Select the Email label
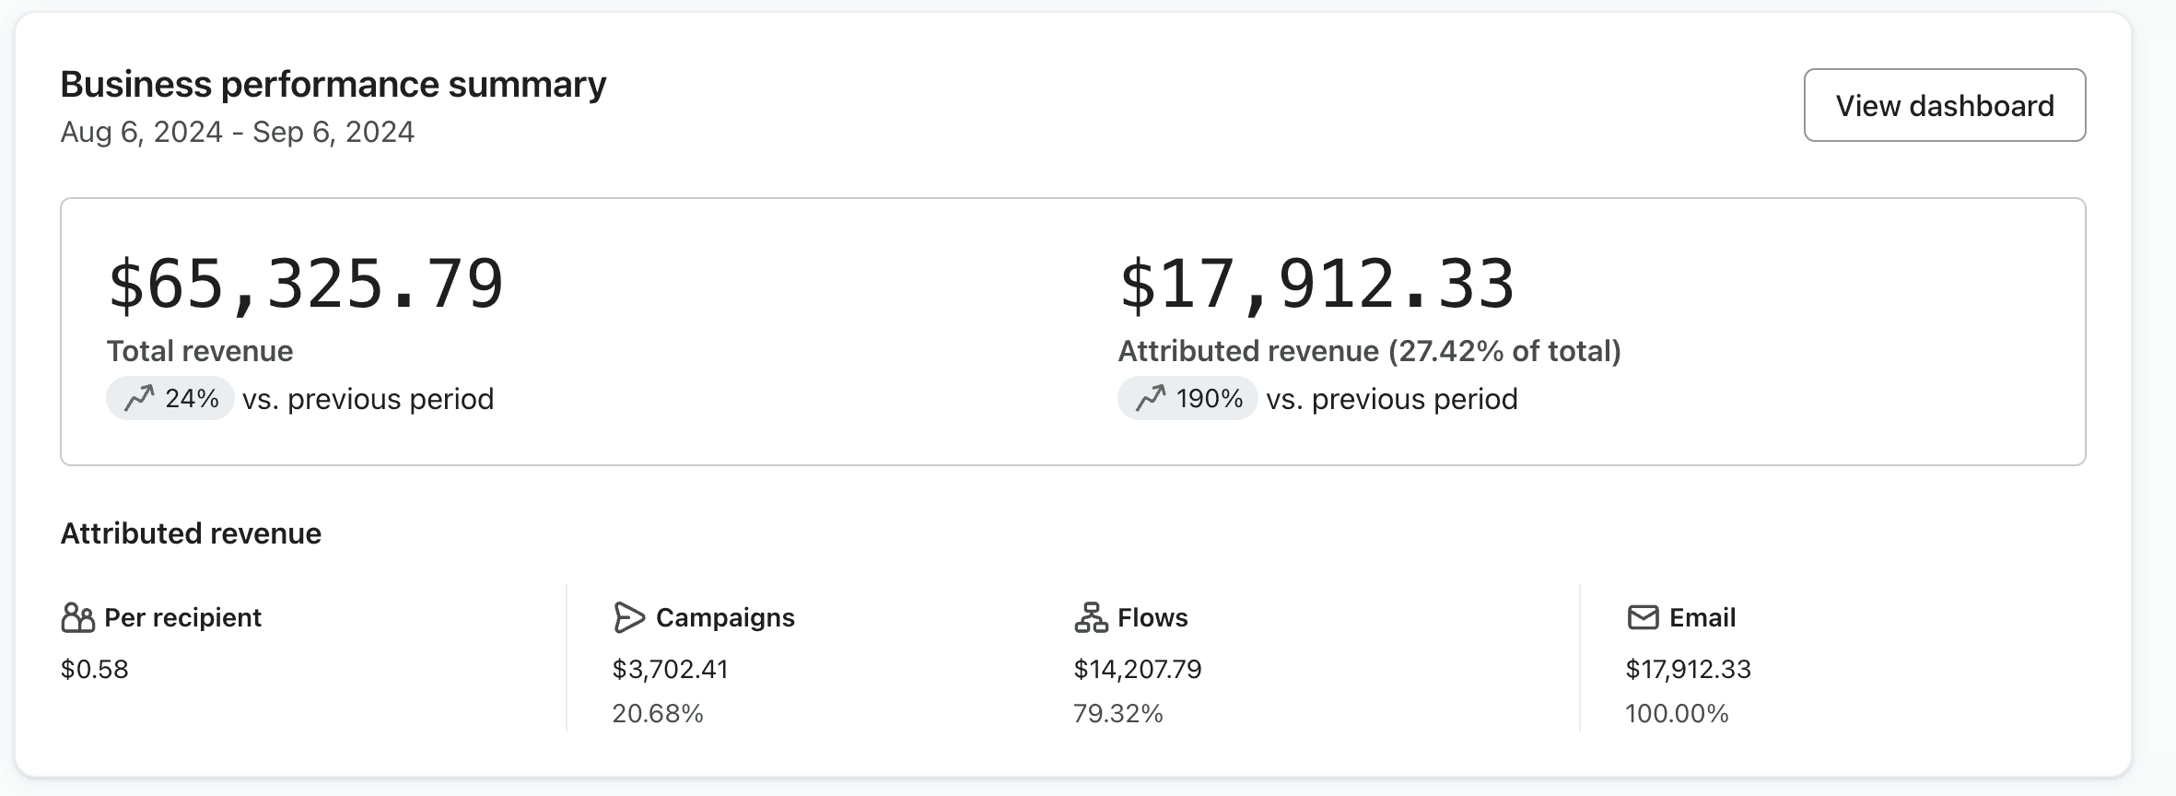The width and height of the screenshot is (2176, 796). (1702, 617)
